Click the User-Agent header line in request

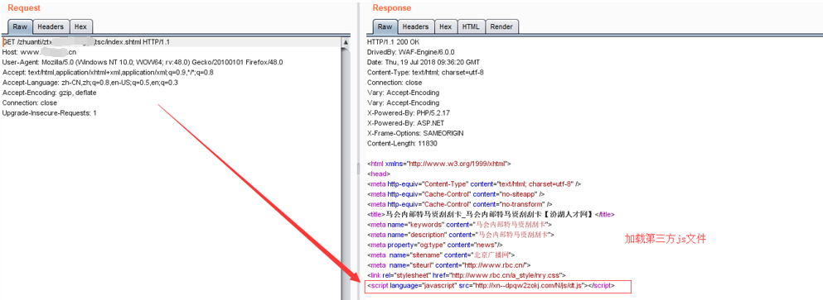[x=143, y=62]
